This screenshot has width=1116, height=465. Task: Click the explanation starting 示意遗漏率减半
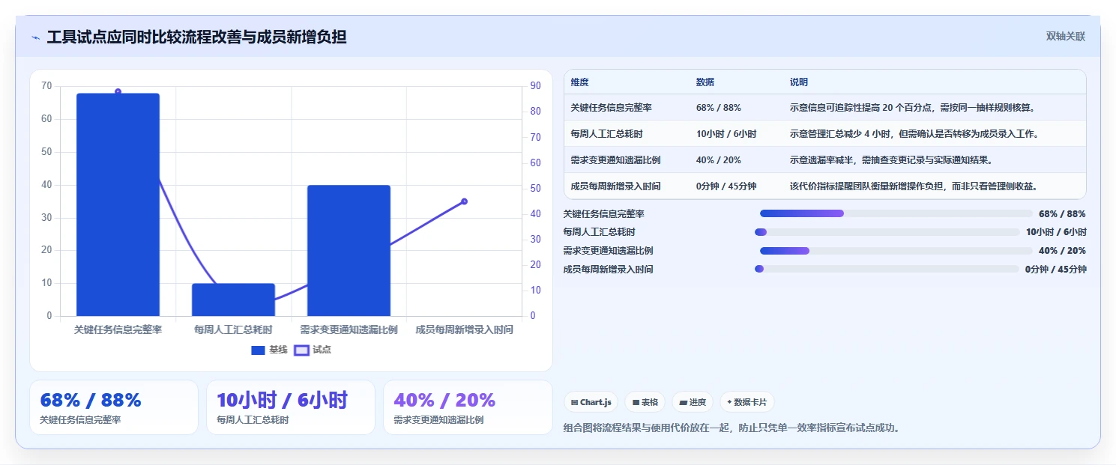(x=892, y=160)
